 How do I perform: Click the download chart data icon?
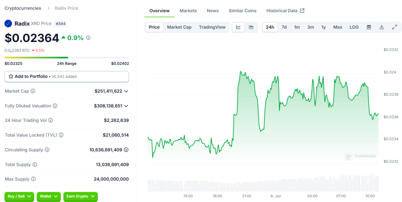382,27
